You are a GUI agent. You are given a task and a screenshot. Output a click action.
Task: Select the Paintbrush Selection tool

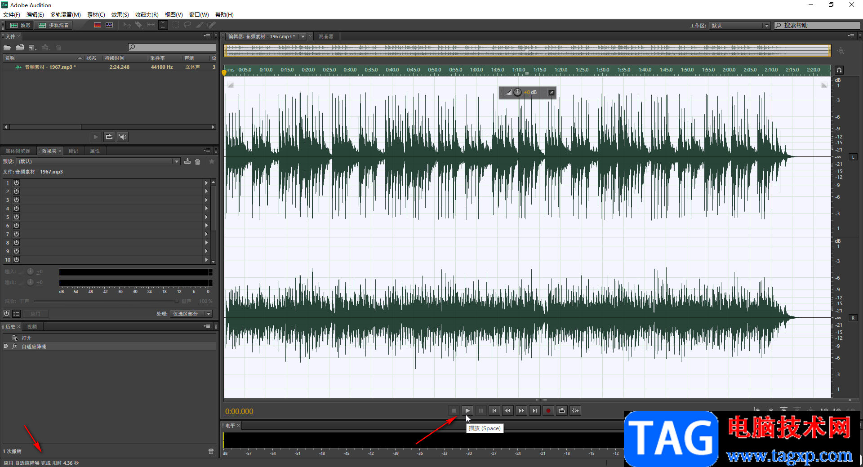200,25
